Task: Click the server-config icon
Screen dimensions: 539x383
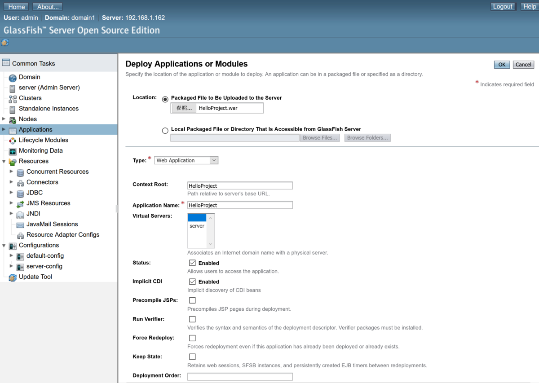Action: (20, 267)
